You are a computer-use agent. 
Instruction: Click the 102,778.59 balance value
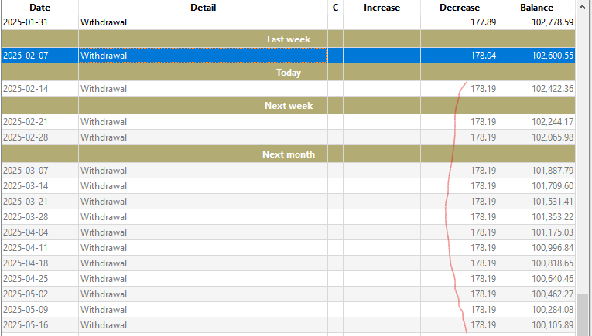pos(553,22)
